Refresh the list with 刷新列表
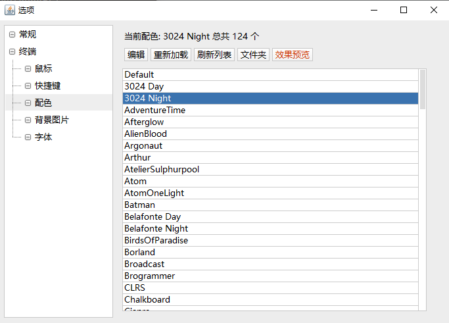The height and width of the screenshot is (323, 449). [214, 55]
